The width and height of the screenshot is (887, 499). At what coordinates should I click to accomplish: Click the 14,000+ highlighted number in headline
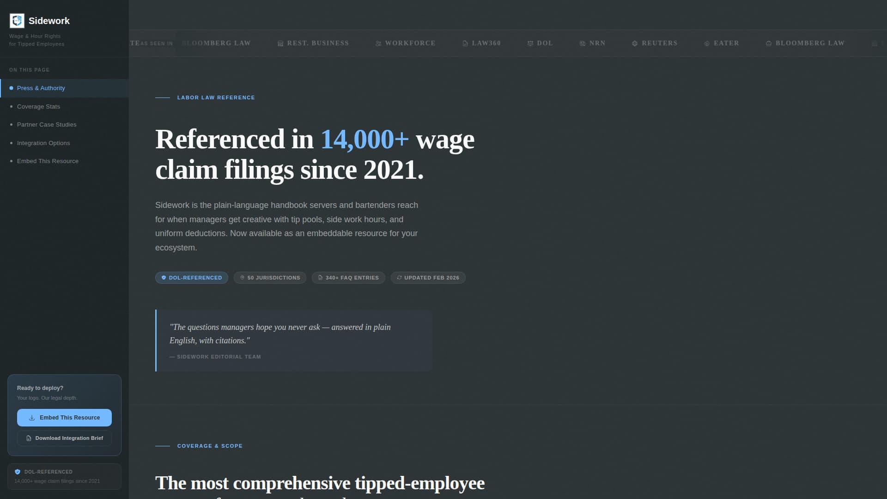[365, 139]
